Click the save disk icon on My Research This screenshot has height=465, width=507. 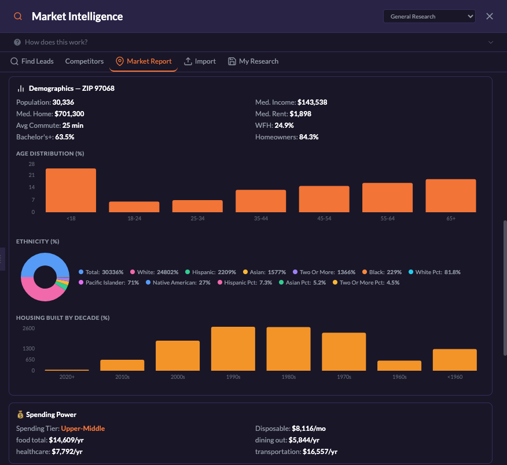click(232, 61)
